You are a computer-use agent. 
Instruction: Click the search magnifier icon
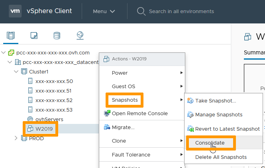pos(141,11)
